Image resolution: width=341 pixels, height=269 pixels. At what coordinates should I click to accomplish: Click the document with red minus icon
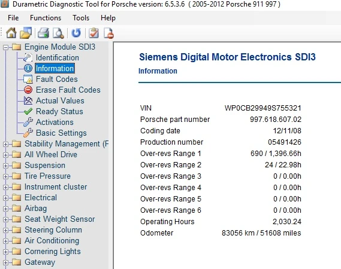pyautogui.click(x=108, y=33)
